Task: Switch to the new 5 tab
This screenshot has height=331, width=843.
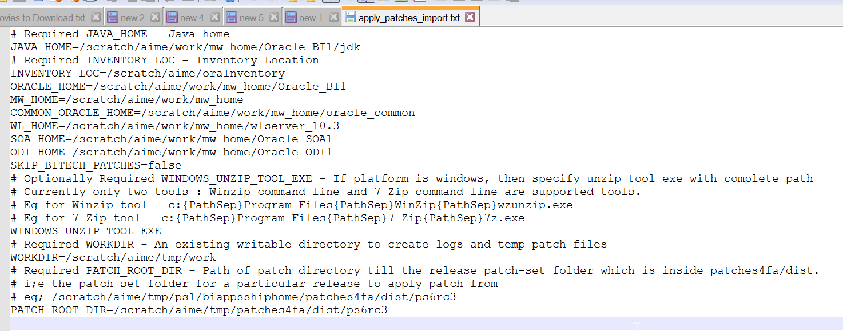Action: (x=252, y=18)
